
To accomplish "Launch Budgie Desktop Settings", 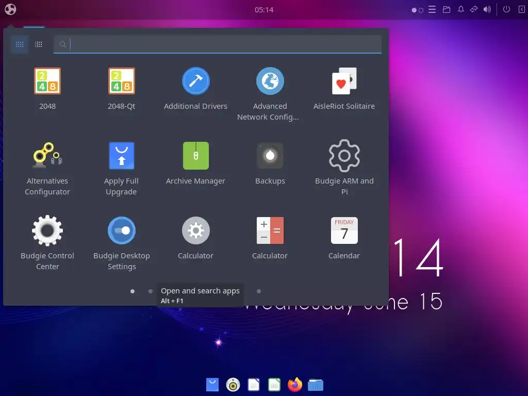I will tap(122, 243).
